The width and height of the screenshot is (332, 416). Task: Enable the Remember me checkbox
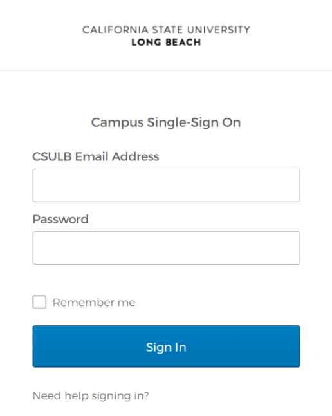(x=39, y=302)
